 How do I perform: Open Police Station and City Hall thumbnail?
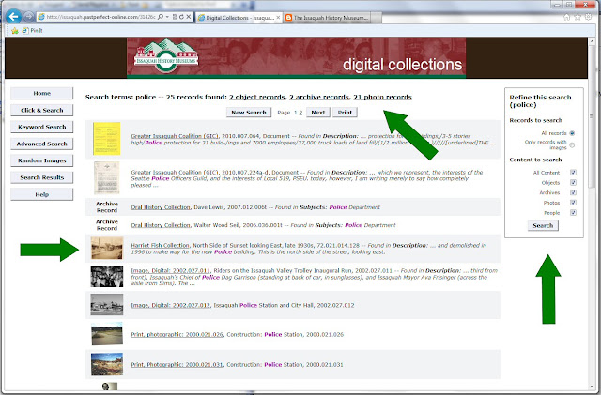click(x=107, y=305)
